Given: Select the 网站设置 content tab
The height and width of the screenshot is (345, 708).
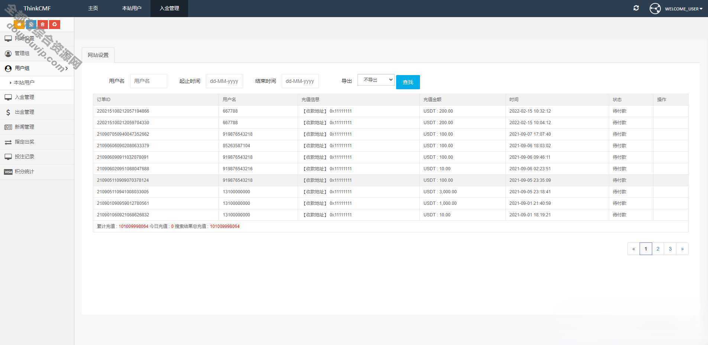Looking at the screenshot, I should pyautogui.click(x=98, y=55).
